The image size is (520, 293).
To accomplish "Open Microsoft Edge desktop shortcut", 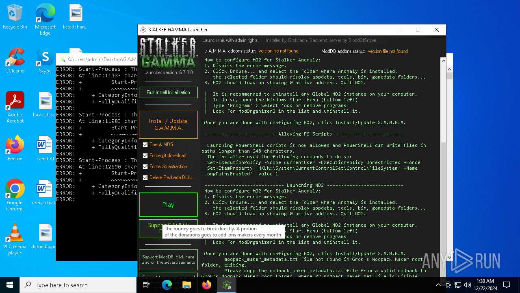I will 45,20.
